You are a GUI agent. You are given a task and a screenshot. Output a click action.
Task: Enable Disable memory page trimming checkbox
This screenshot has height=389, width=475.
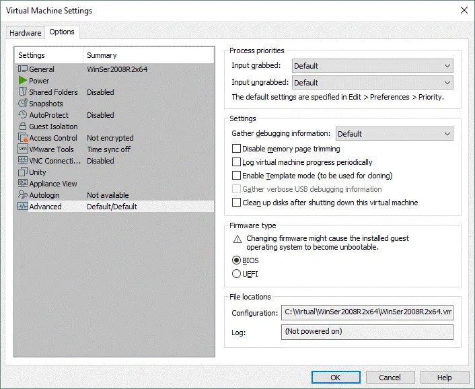click(236, 149)
